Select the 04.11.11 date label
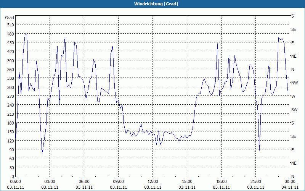The width and height of the screenshot is (305, 191). (290, 187)
